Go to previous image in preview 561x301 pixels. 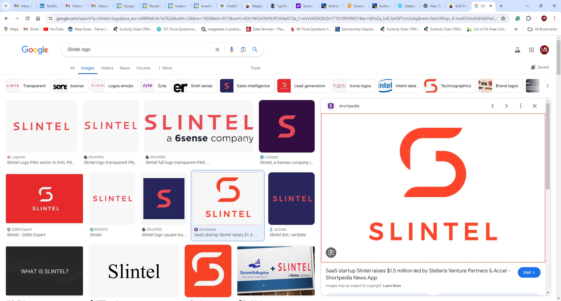(492, 106)
